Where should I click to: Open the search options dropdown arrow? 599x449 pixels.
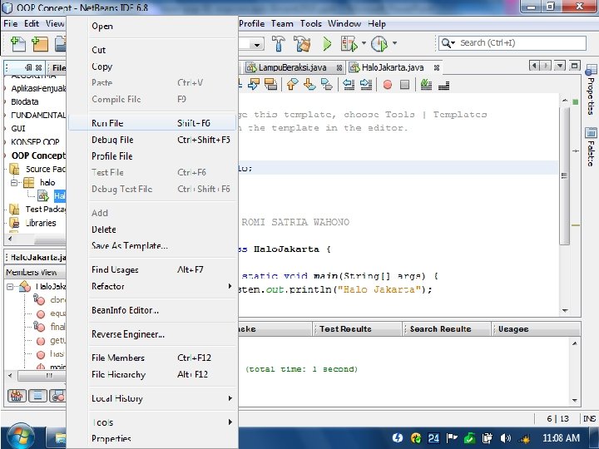[453, 42]
